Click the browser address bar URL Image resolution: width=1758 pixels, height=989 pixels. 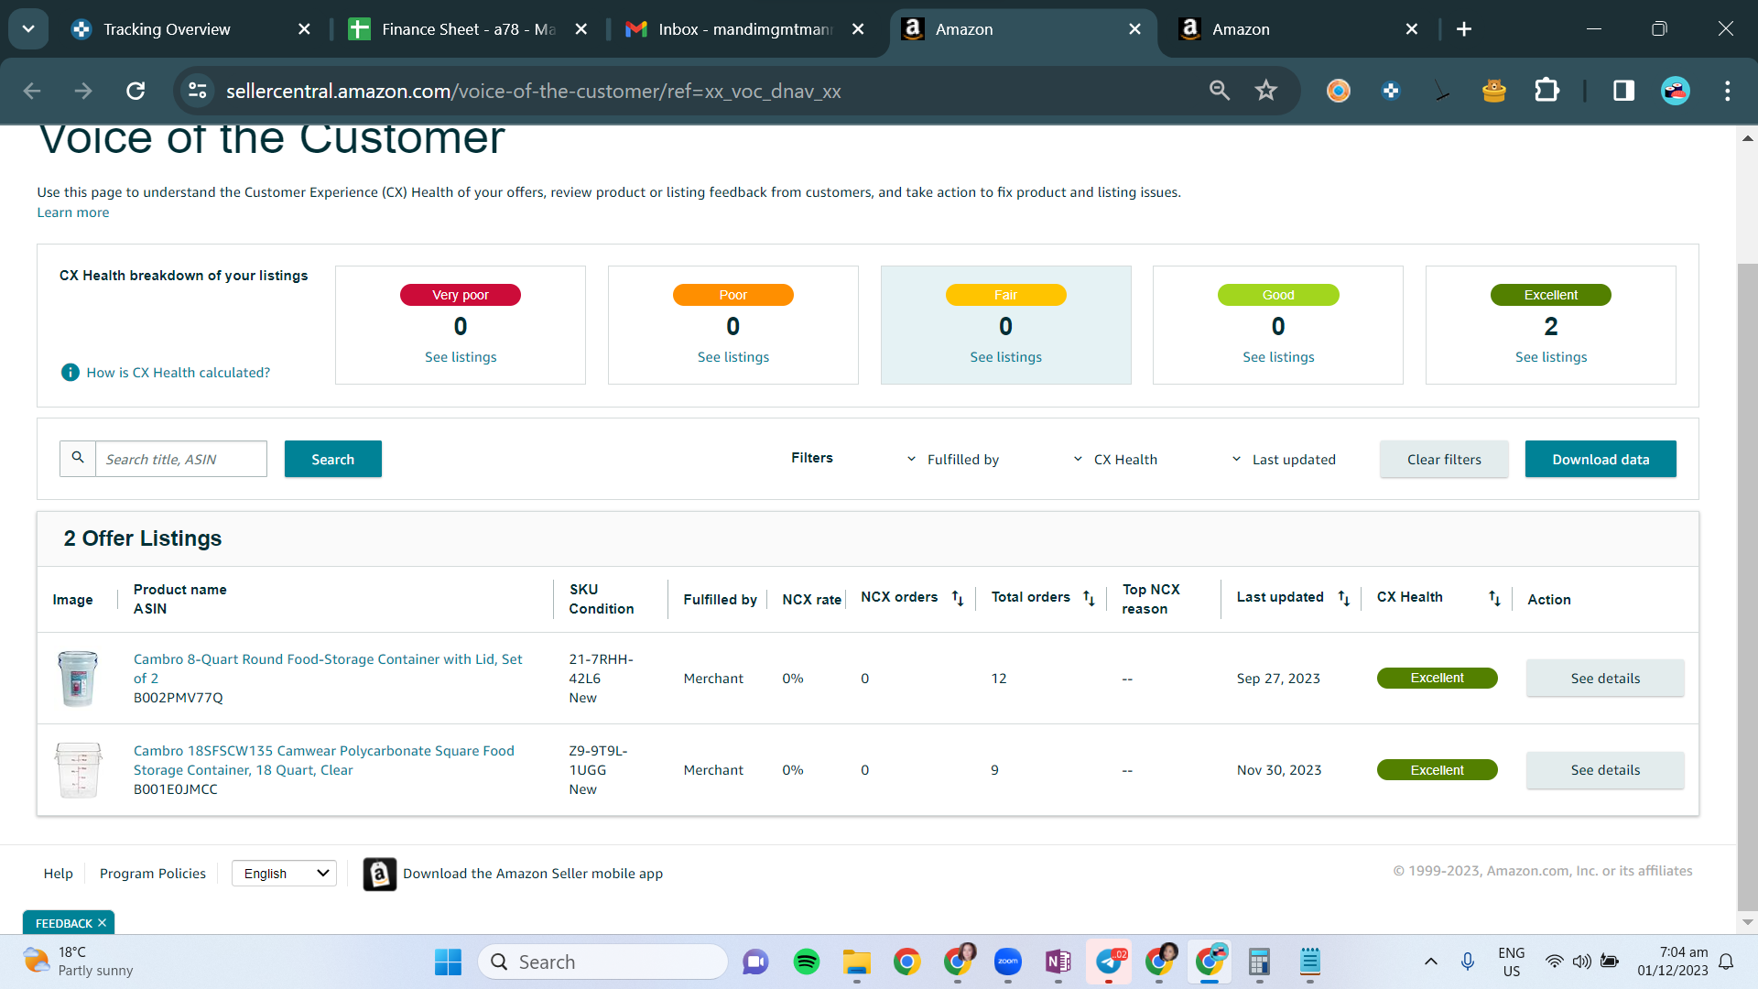[533, 91]
